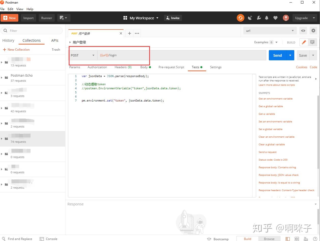The width and height of the screenshot is (320, 241).
Task: Open the File menu
Action: pyautogui.click(x=2, y=9)
